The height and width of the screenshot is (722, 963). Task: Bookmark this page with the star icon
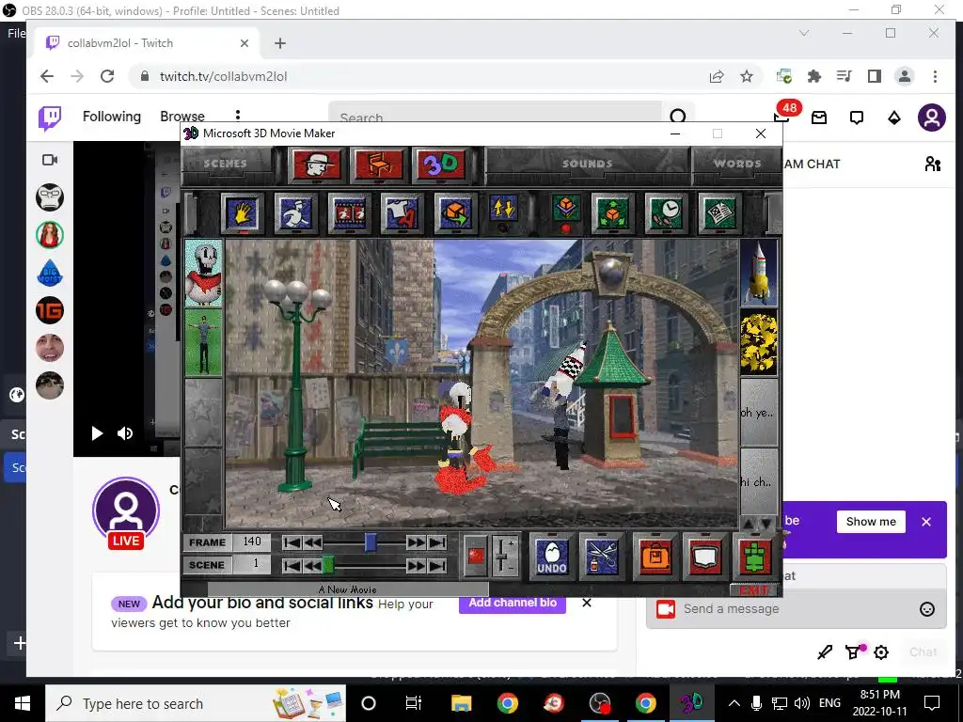pyautogui.click(x=746, y=77)
